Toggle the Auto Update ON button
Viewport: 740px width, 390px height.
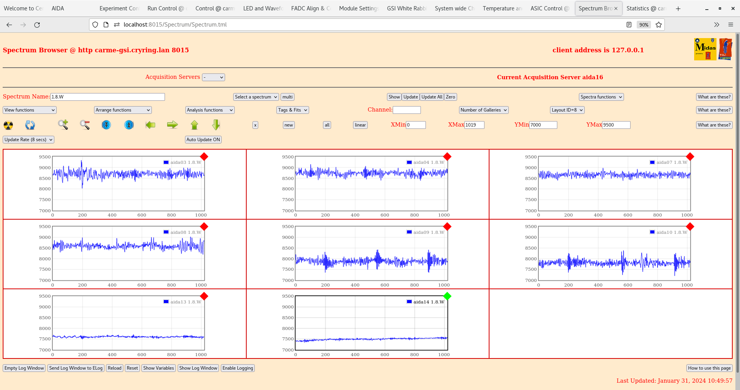click(203, 140)
